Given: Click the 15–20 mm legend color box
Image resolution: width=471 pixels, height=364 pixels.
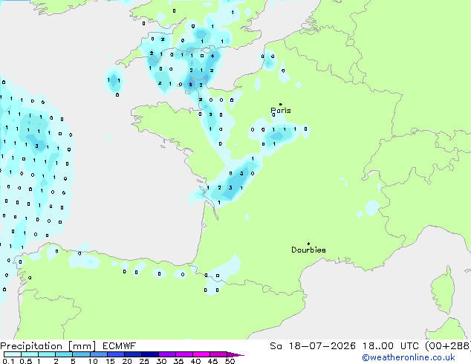Looking at the screenshot, I should 116,354.
